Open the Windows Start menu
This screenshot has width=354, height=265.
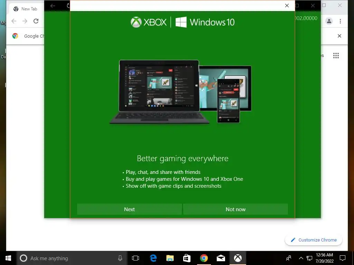[8, 258]
